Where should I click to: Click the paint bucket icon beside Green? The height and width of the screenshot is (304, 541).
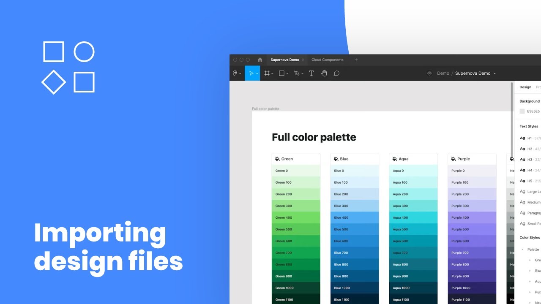277,159
